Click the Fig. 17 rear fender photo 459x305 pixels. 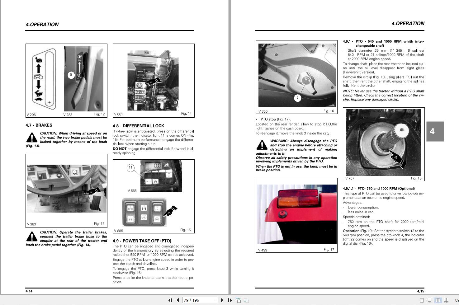click(296, 214)
